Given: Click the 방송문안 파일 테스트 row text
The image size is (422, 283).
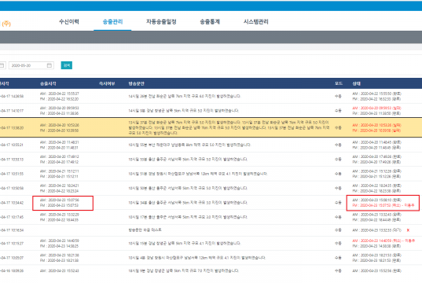Looking at the screenshot, I should (x=145, y=230).
